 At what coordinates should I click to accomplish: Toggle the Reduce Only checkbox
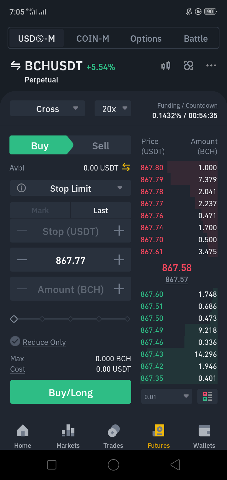coord(15,341)
